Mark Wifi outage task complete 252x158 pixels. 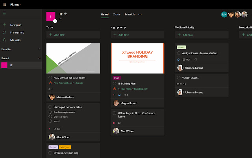pos(115,113)
